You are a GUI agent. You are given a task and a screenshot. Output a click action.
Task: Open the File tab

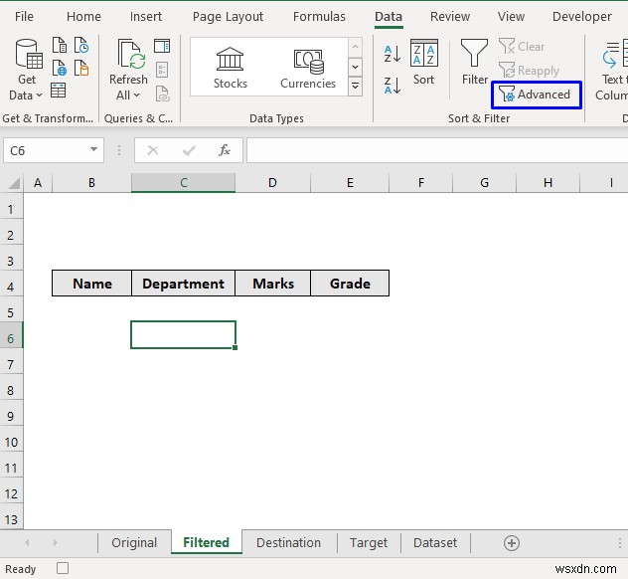(x=24, y=17)
